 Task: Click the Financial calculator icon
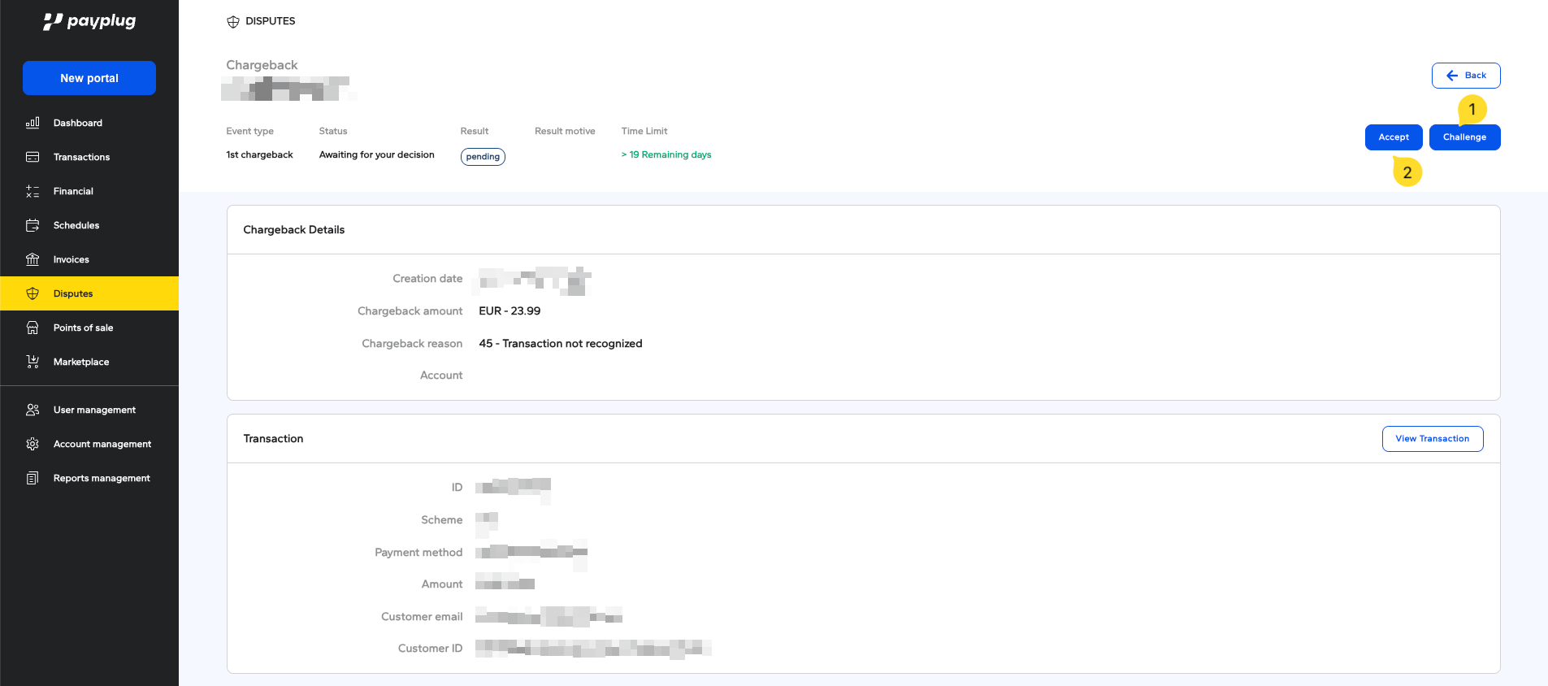click(33, 191)
